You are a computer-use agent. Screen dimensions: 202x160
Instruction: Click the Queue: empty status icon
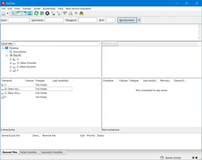pyautogui.click(x=162, y=158)
